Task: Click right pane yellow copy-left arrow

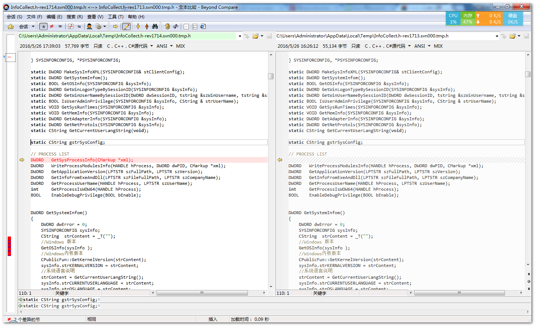Action: click(280, 160)
